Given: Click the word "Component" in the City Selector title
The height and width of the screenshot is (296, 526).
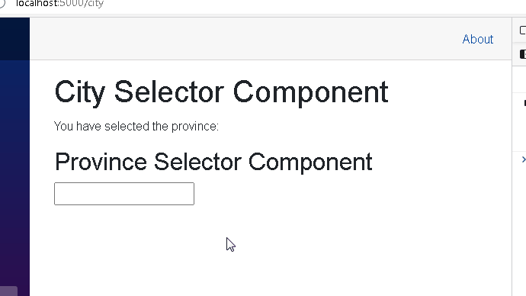Looking at the screenshot, I should (x=310, y=92).
